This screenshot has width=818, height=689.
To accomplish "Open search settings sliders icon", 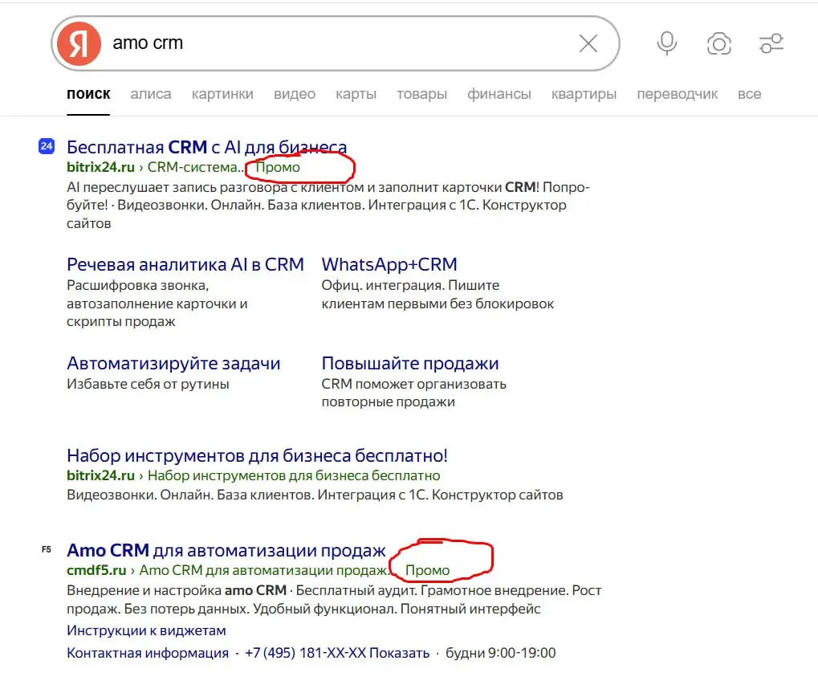I will [771, 43].
